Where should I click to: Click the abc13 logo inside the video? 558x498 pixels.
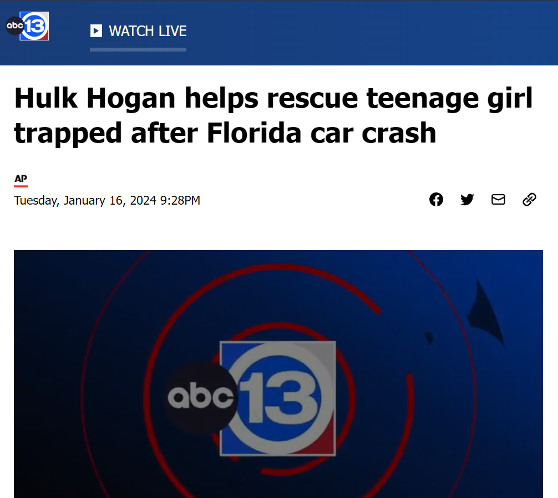[251, 398]
